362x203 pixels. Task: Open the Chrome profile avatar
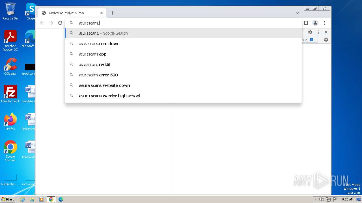(x=315, y=23)
